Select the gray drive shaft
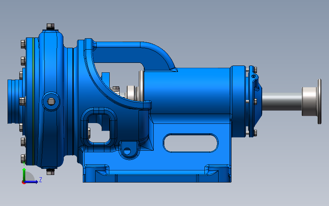This screenshot has height=206, width=329. pos(282,101)
